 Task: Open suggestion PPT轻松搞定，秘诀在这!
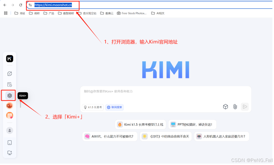[193, 125]
